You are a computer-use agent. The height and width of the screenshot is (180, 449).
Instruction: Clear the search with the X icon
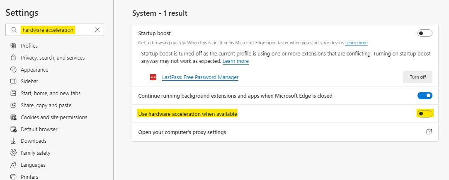[x=97, y=30]
